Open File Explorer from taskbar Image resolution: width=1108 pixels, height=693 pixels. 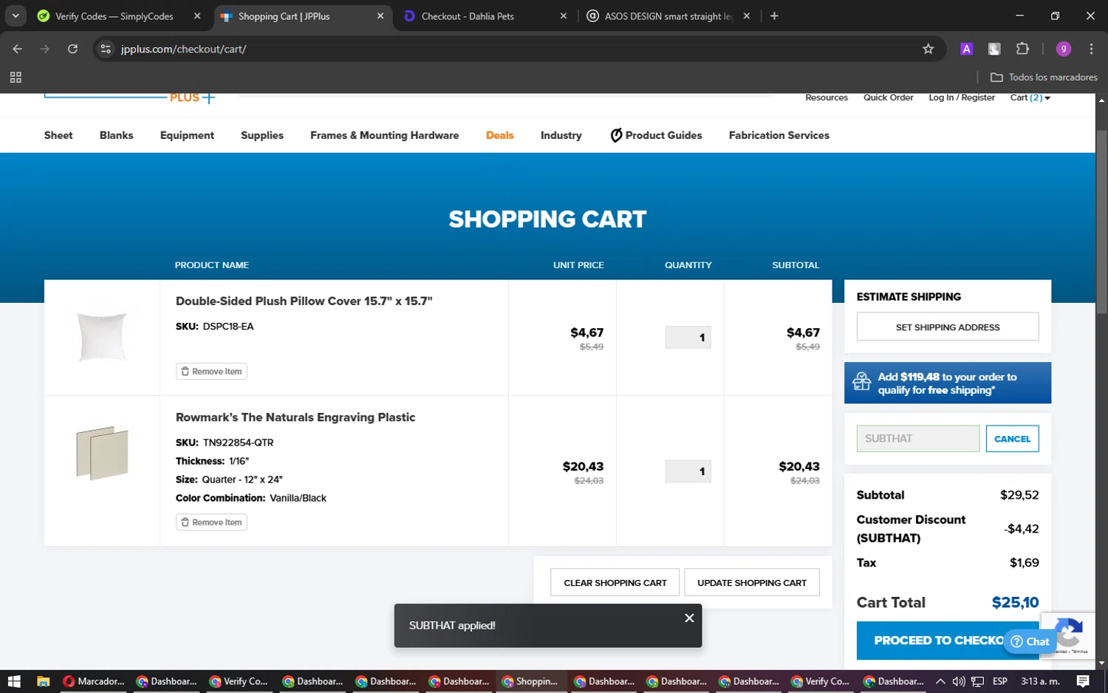tap(43, 681)
